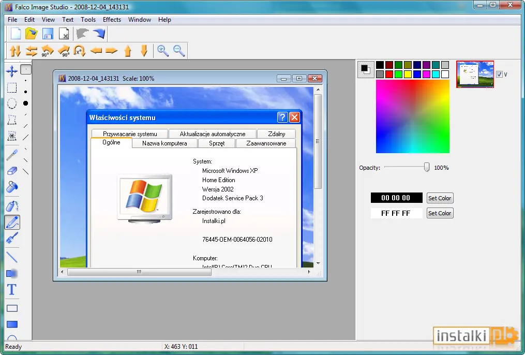
Task: Click Set Color for foreground 00 00 00
Action: tap(440, 198)
